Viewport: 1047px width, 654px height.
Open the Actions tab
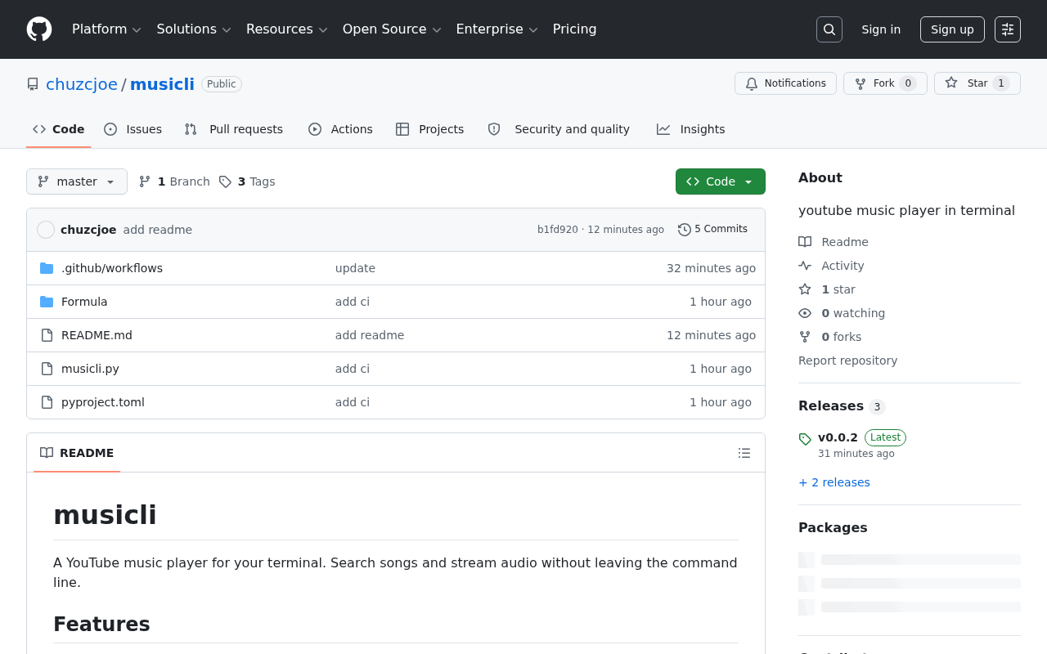point(340,129)
